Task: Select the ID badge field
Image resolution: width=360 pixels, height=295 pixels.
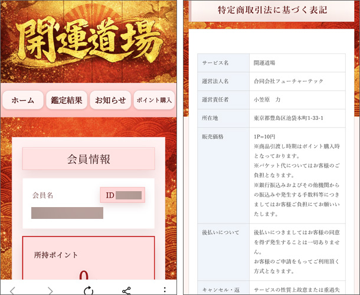Action: coord(123,195)
